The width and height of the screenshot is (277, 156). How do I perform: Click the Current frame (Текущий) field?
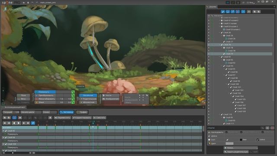pyautogui.click(x=11, y=112)
